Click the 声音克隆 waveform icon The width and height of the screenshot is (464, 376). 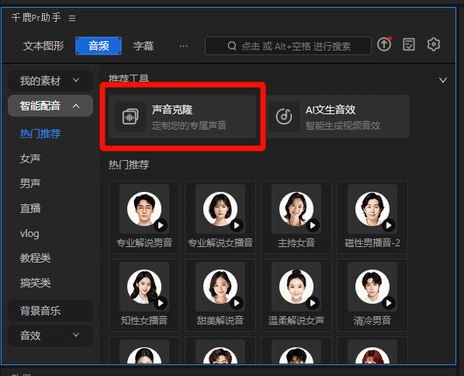[x=130, y=117]
